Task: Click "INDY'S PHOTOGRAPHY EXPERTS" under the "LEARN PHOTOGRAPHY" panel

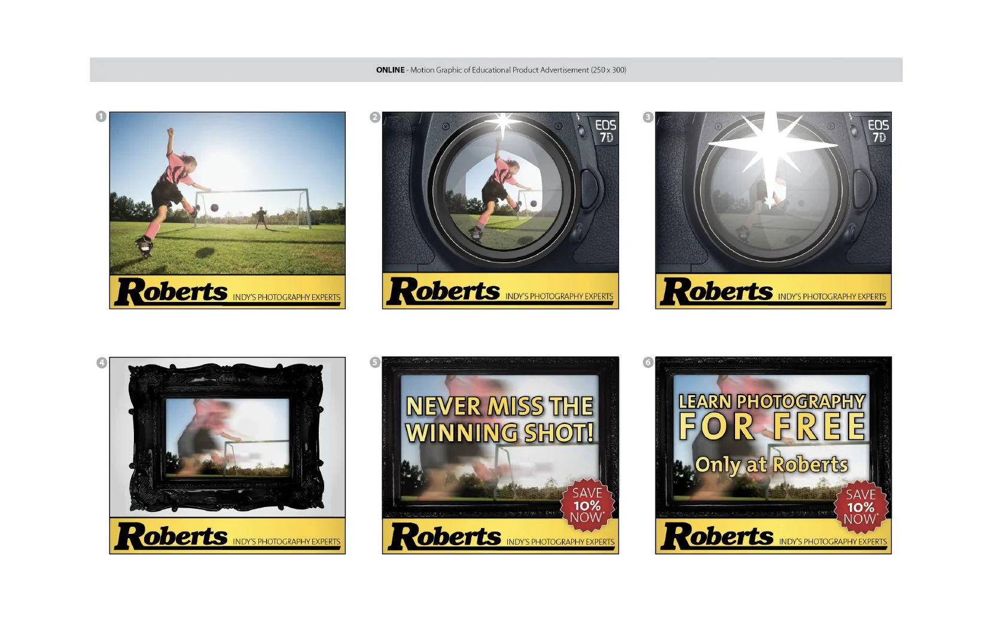Action: point(833,542)
